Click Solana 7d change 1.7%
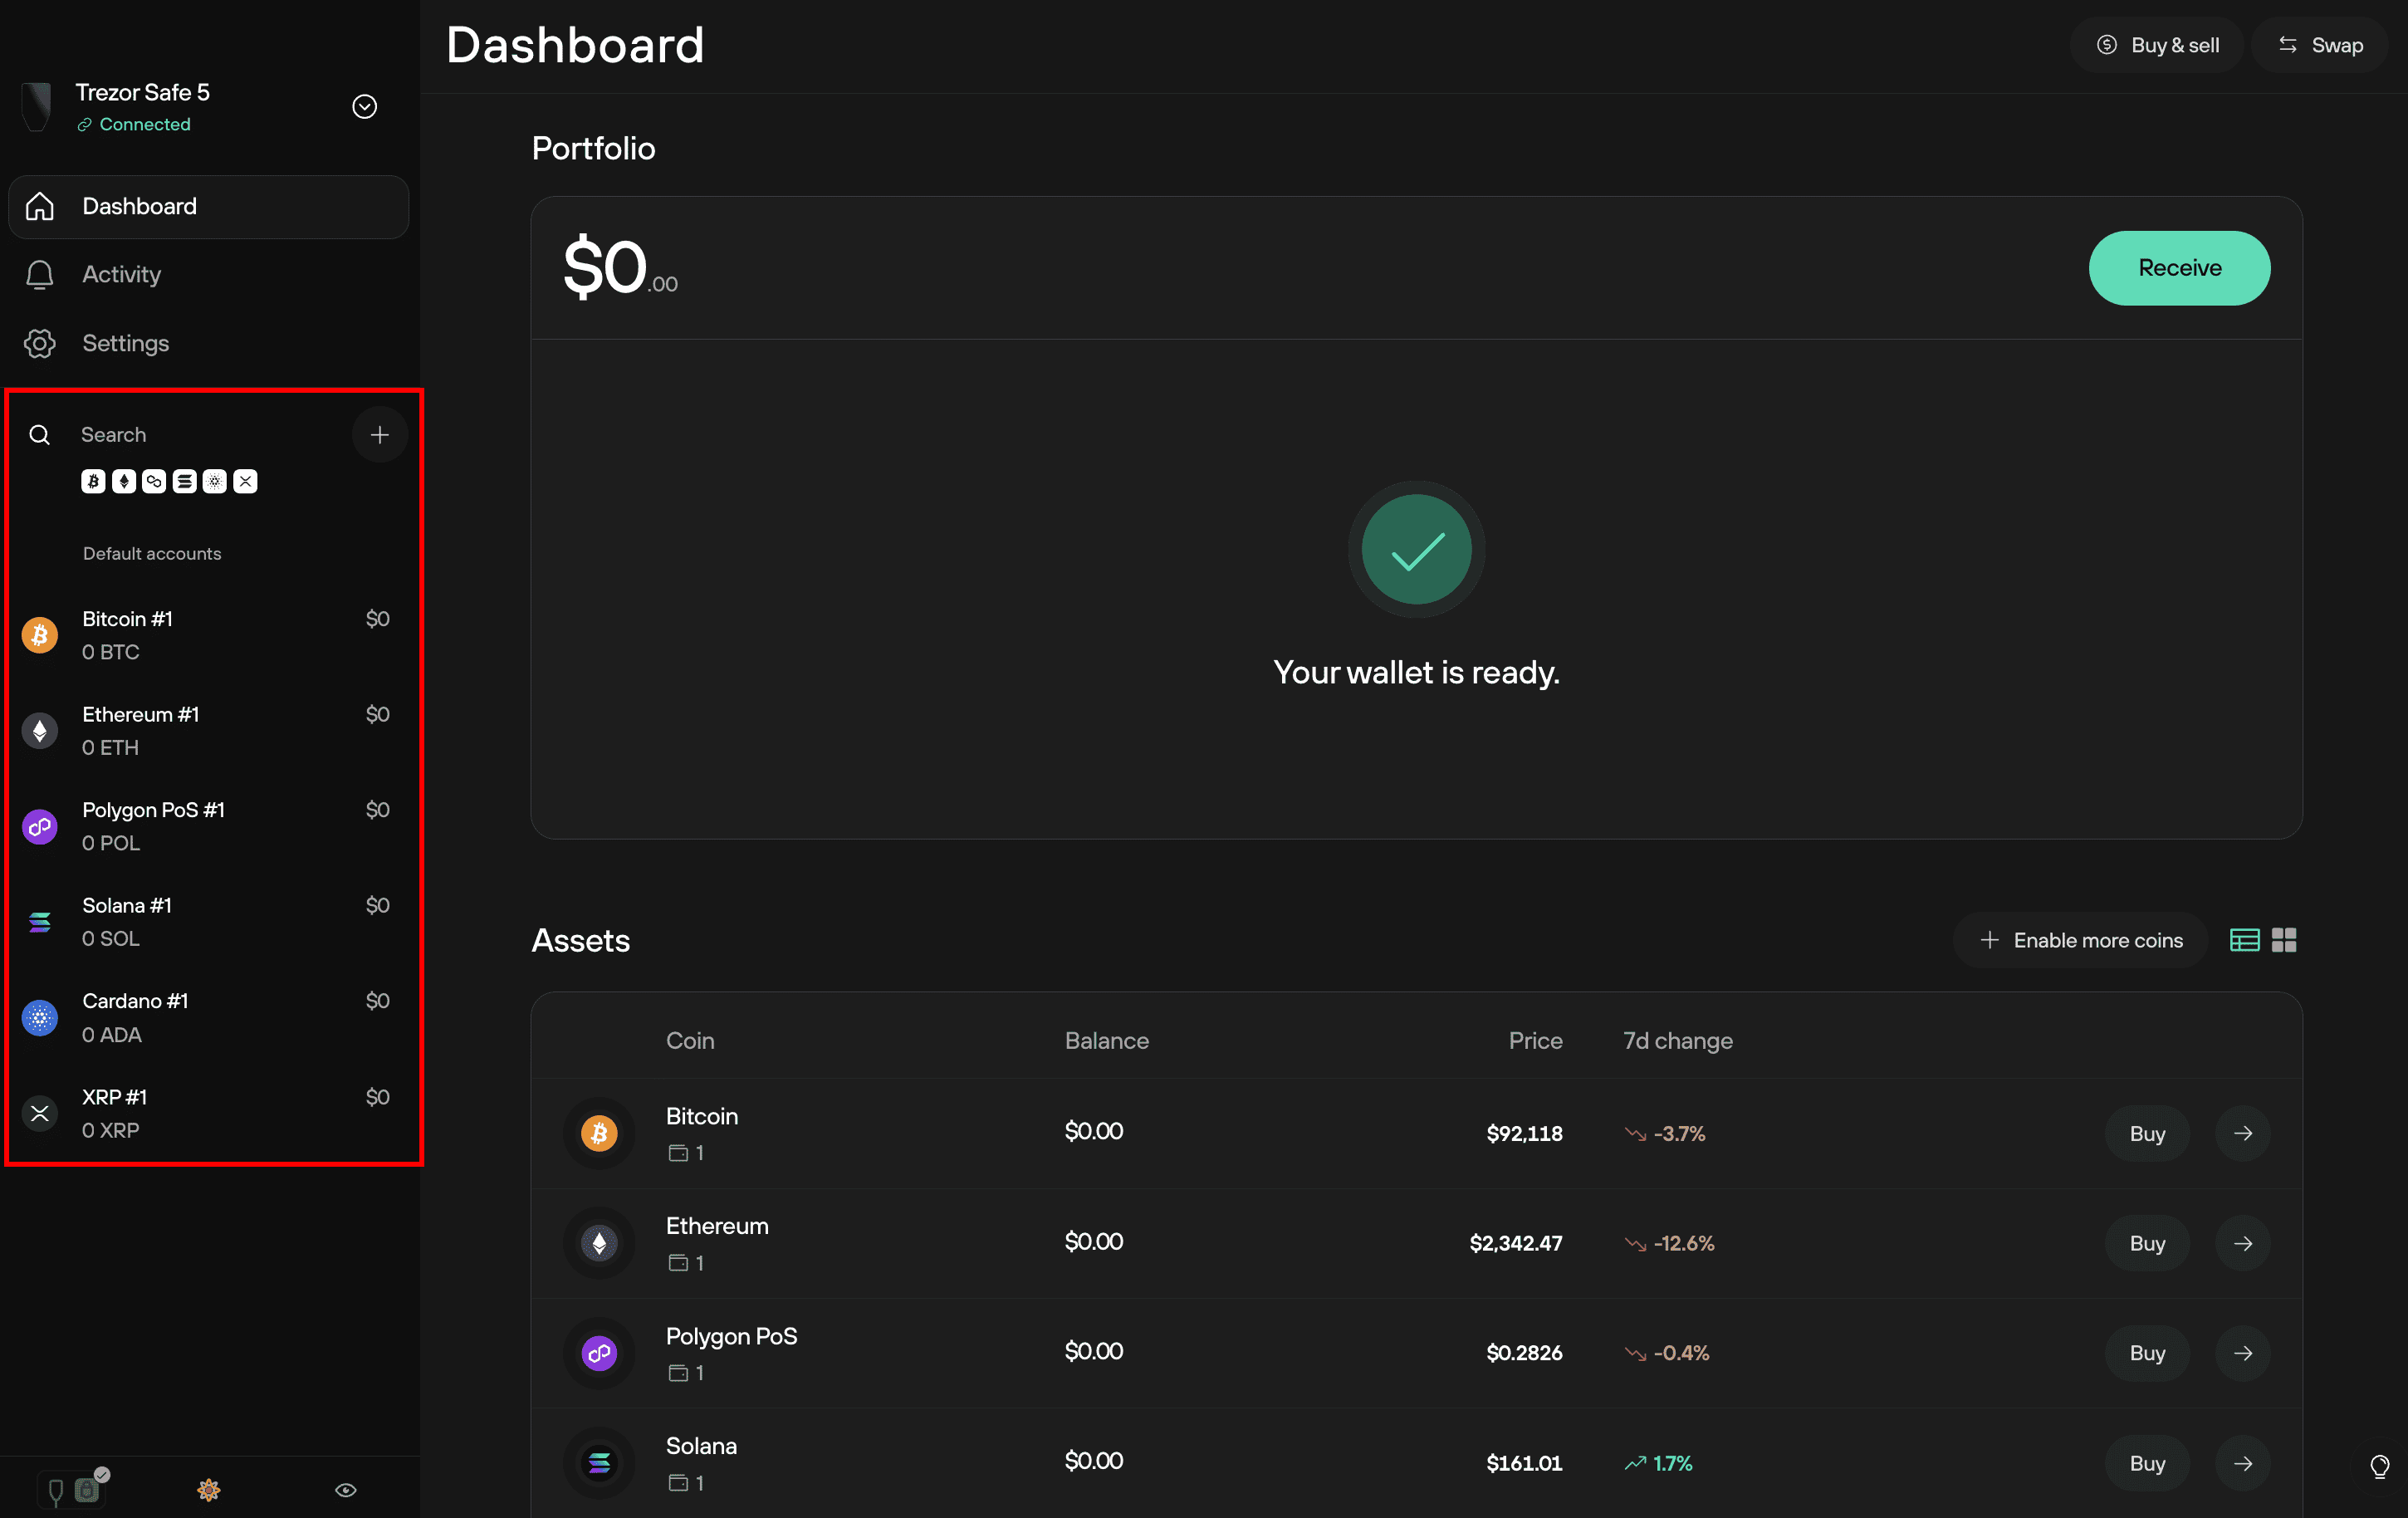The image size is (2408, 1518). [1658, 1463]
